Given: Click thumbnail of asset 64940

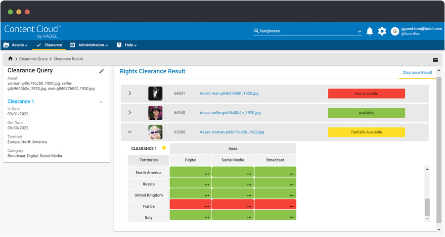Looking at the screenshot, I should tap(155, 113).
